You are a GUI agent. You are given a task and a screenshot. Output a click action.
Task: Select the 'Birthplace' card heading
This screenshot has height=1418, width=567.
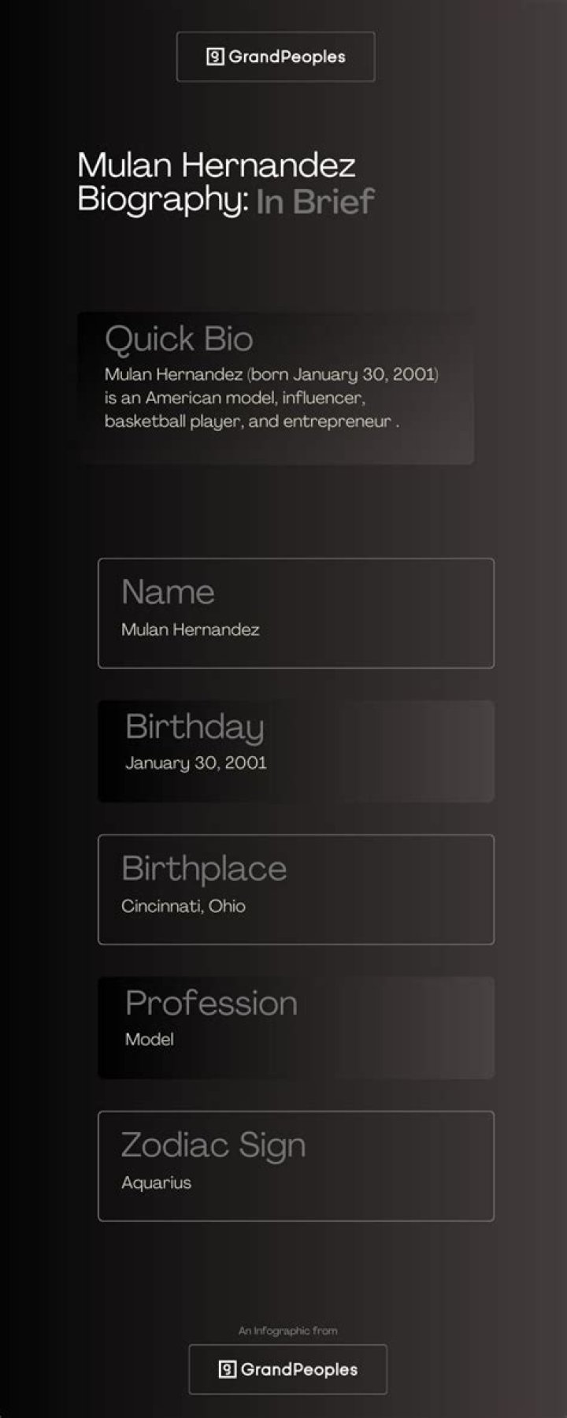(x=204, y=868)
